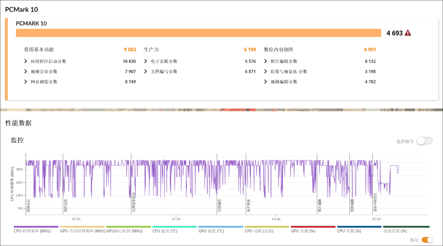Click the score value 6 871

tap(250, 71)
